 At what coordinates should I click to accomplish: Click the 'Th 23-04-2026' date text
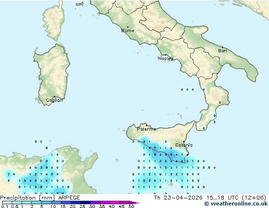[178, 198]
